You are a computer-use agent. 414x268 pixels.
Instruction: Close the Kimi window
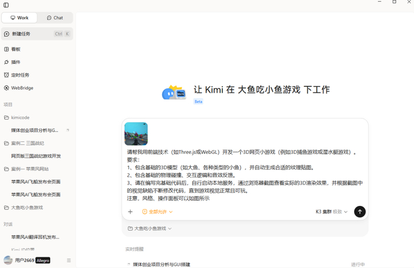(x=409, y=2)
